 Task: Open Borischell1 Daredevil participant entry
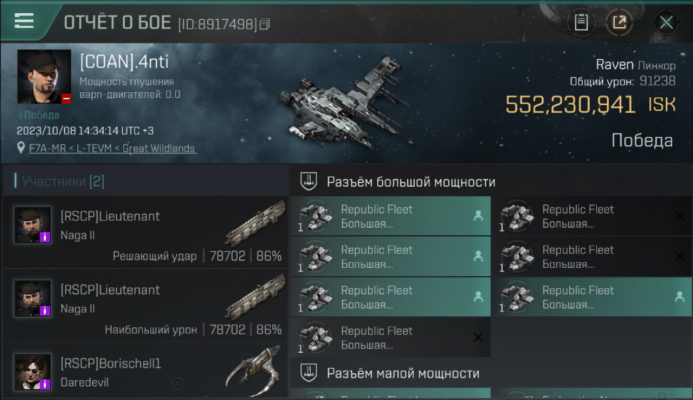(145, 371)
